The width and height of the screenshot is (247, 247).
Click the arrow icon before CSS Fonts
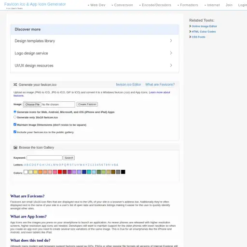click(190, 37)
